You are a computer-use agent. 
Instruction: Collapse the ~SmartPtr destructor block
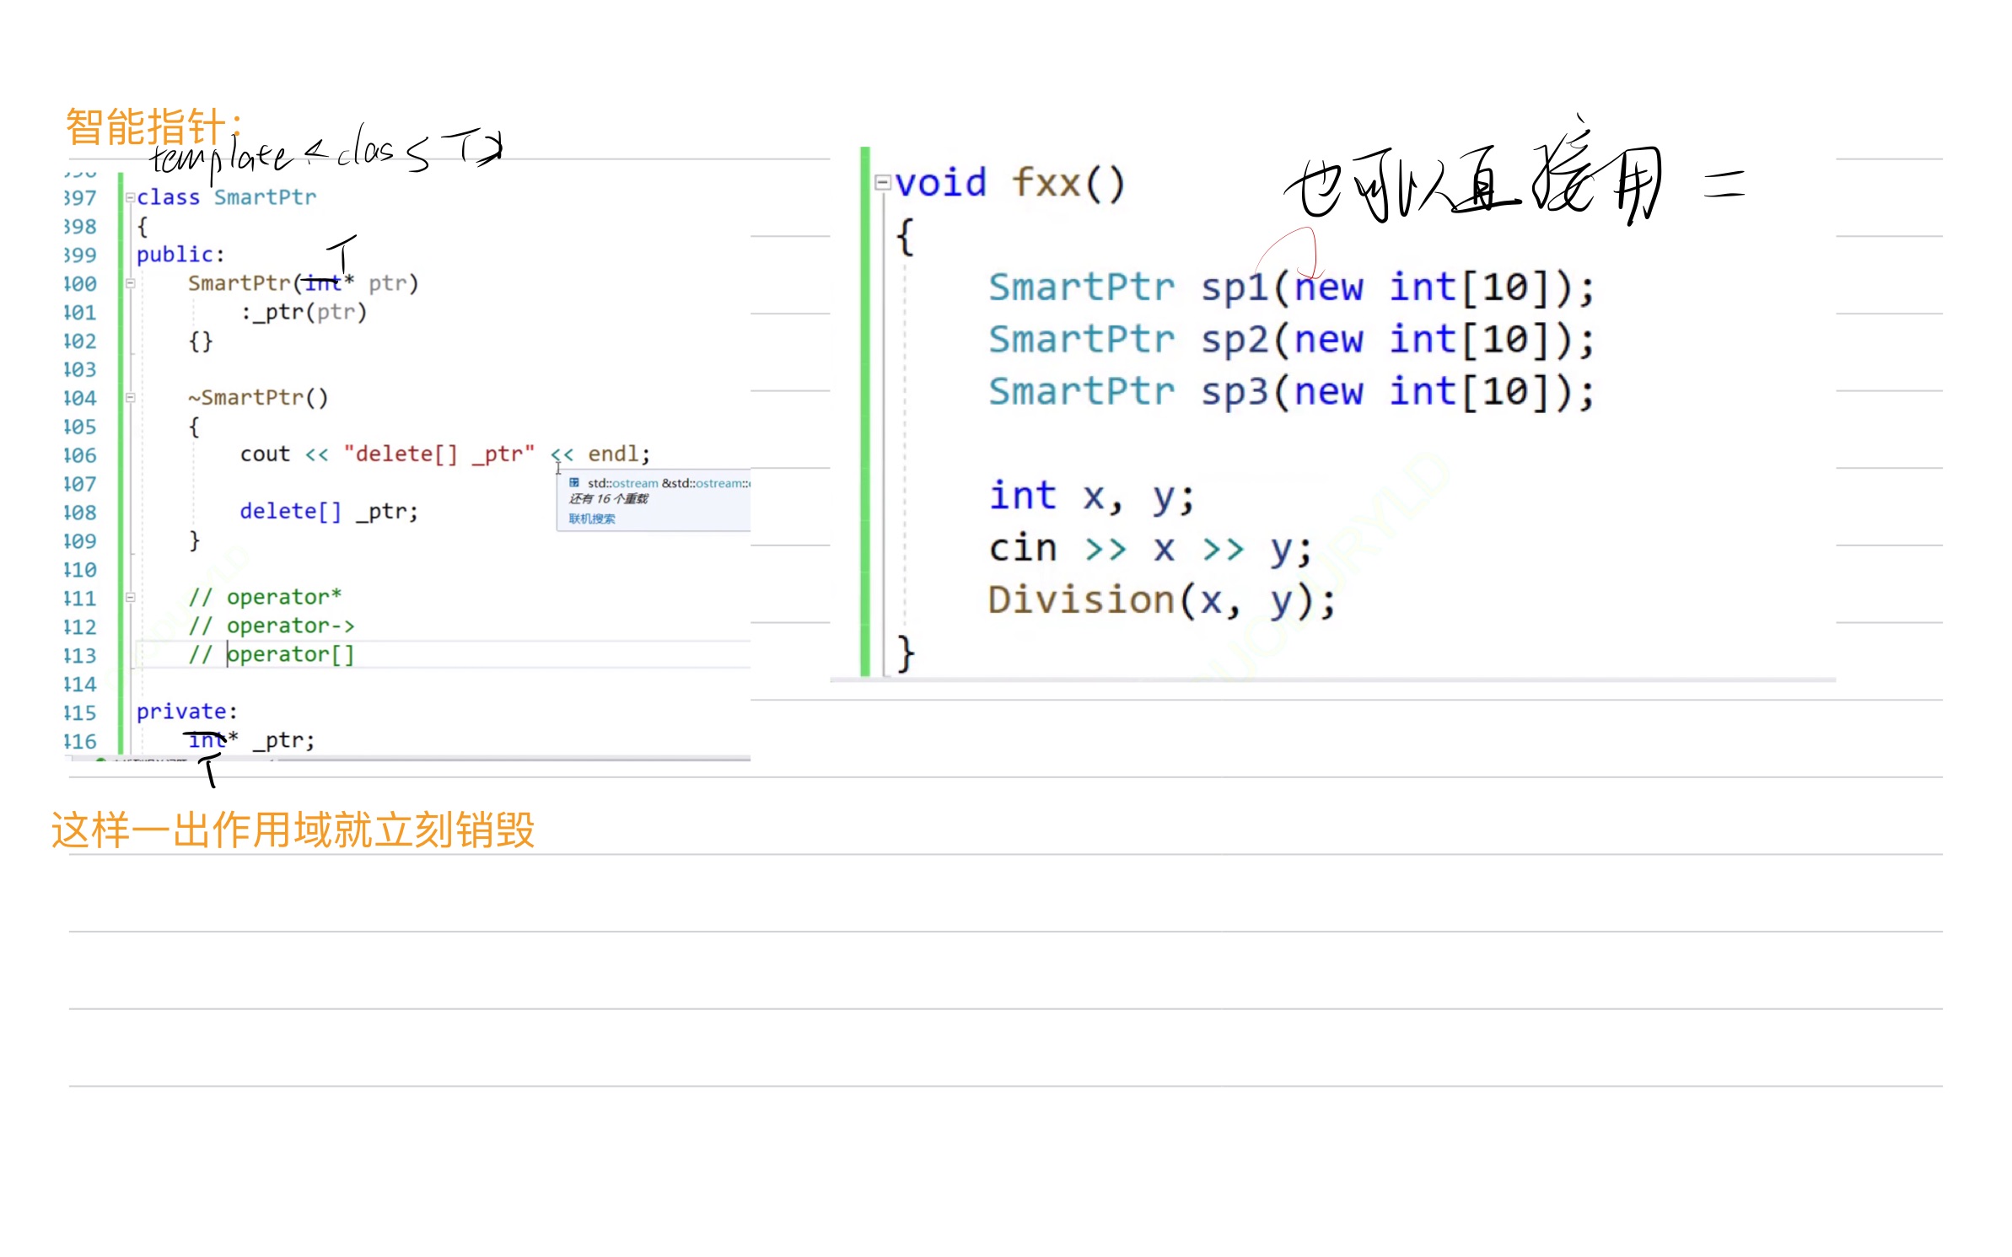(131, 398)
